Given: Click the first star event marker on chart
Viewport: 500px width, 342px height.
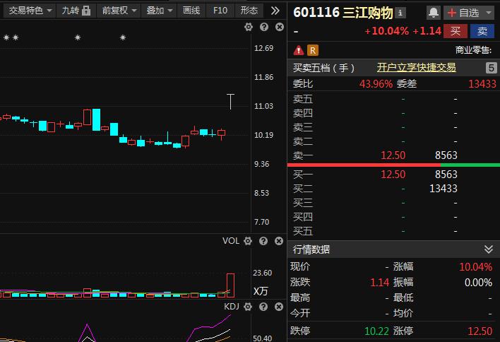Looking at the screenshot, I should pos(6,37).
